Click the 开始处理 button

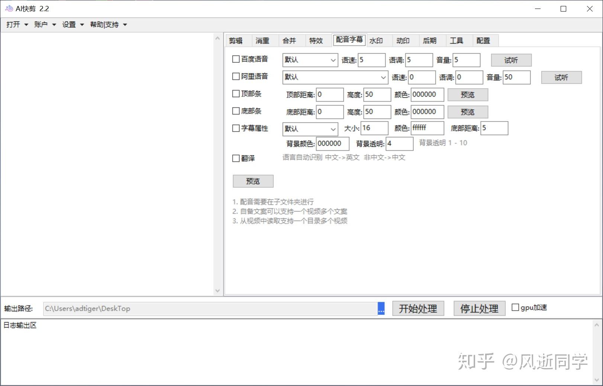tap(418, 309)
